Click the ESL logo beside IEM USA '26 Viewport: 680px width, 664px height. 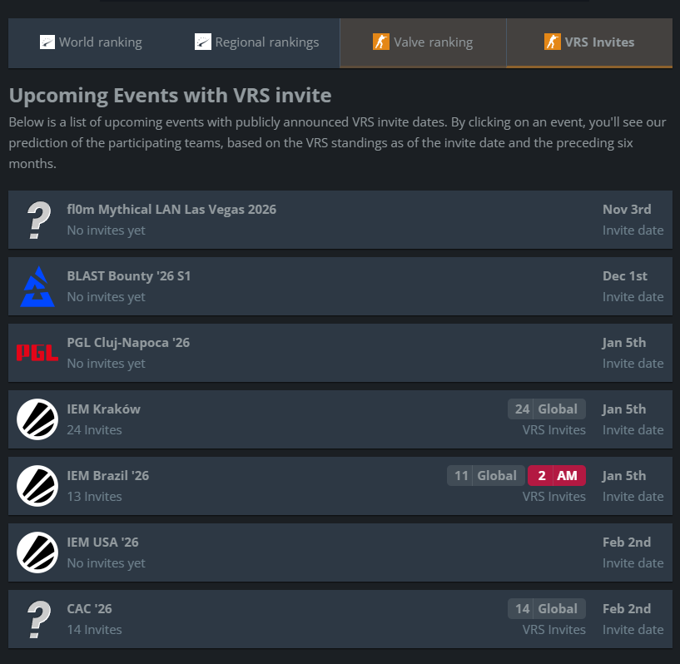point(37,553)
